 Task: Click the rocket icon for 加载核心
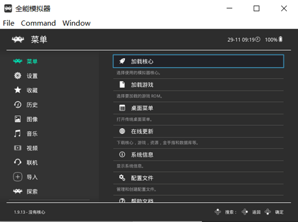pyautogui.click(x=122, y=61)
